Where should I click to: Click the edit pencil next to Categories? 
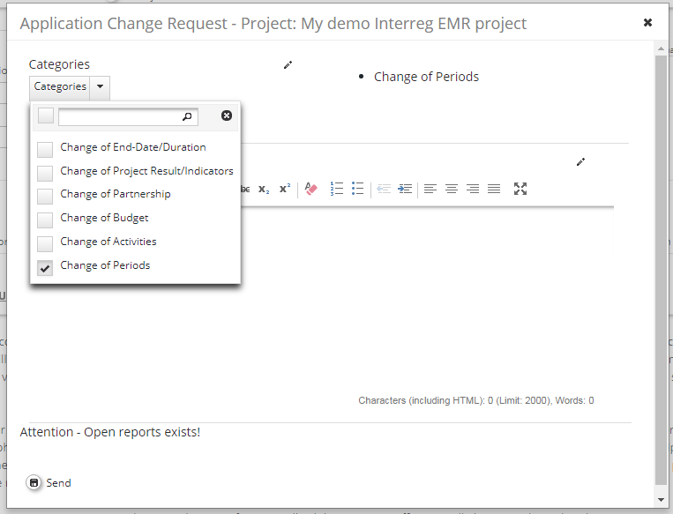pyautogui.click(x=288, y=64)
